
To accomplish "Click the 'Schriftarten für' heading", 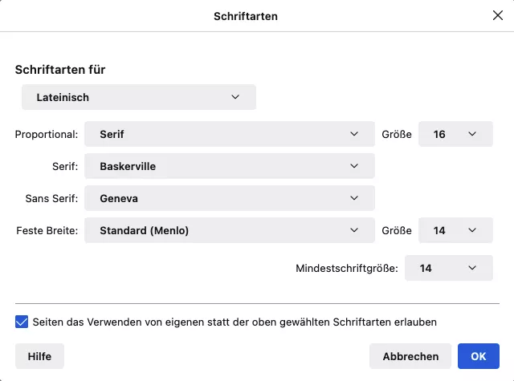I will 60,70.
